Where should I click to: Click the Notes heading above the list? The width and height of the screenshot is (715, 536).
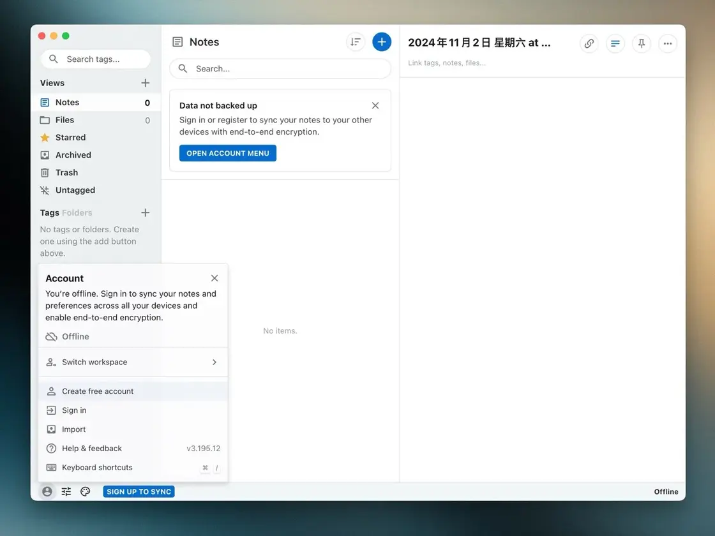(x=204, y=42)
